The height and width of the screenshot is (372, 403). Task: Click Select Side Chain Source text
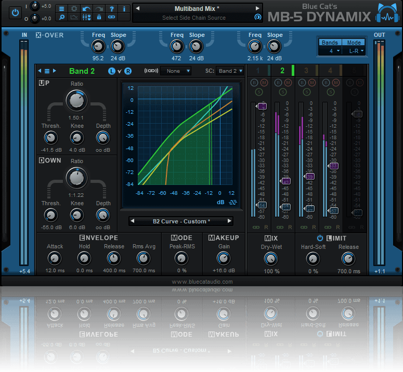pos(193,18)
